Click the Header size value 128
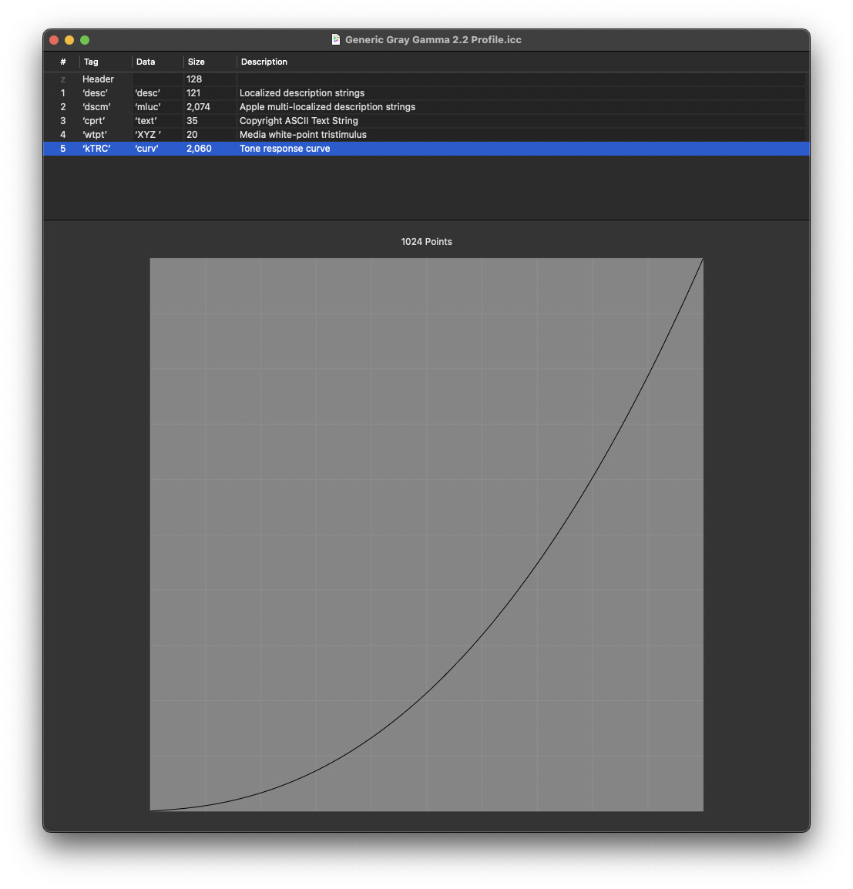Screen dimensions: 853x889 click(194, 79)
